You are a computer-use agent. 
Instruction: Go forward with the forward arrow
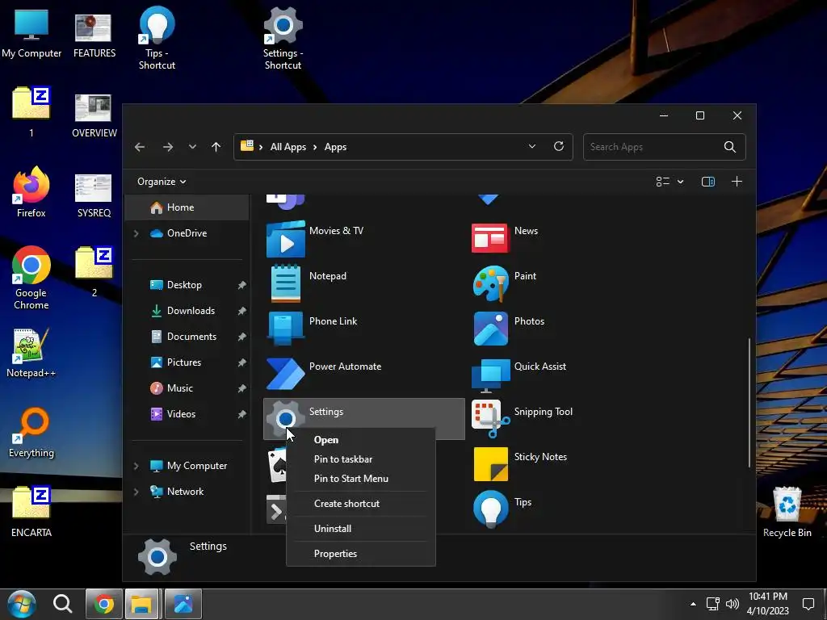[168, 147]
